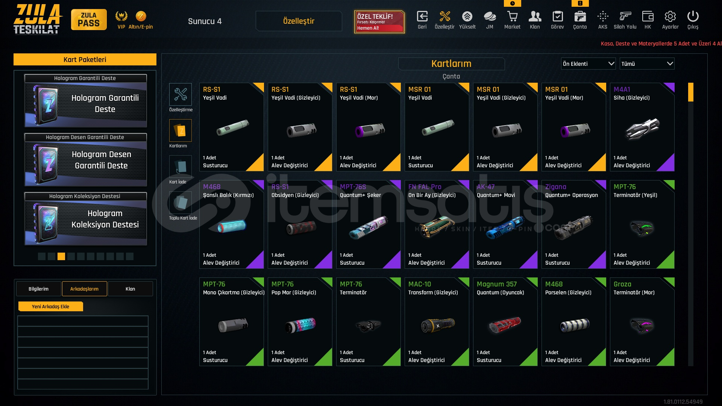
Task: Expand the Ön Eklenti dropdown
Action: pyautogui.click(x=588, y=64)
